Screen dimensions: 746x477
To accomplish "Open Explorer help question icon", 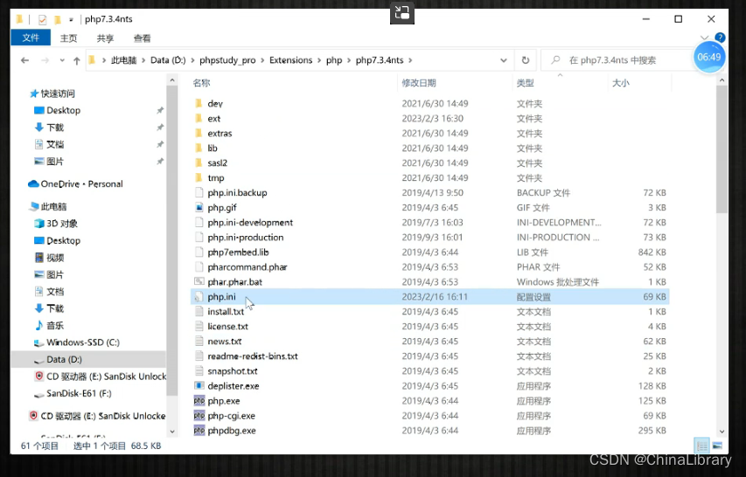I will 720,37.
